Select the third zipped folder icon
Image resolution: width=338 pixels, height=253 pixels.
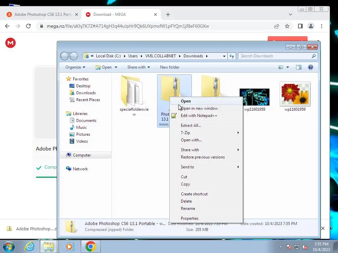(x=211, y=86)
